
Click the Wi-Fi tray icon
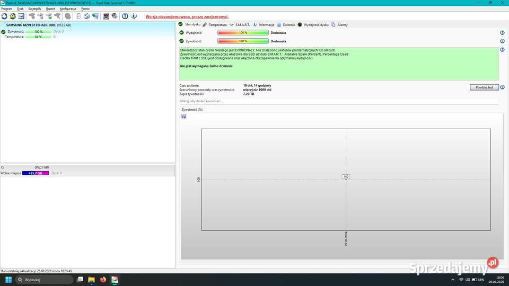pyautogui.click(x=461, y=280)
